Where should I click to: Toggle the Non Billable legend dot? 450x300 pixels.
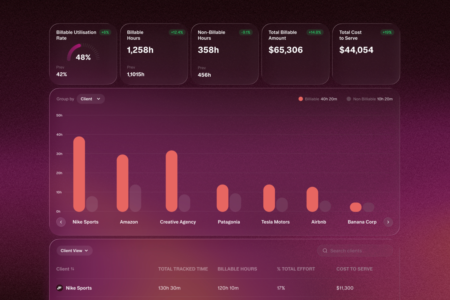[349, 99]
